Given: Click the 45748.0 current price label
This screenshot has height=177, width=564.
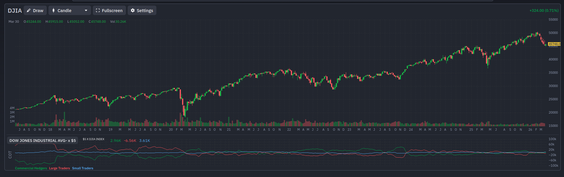Looking at the screenshot, I should coord(554,44).
